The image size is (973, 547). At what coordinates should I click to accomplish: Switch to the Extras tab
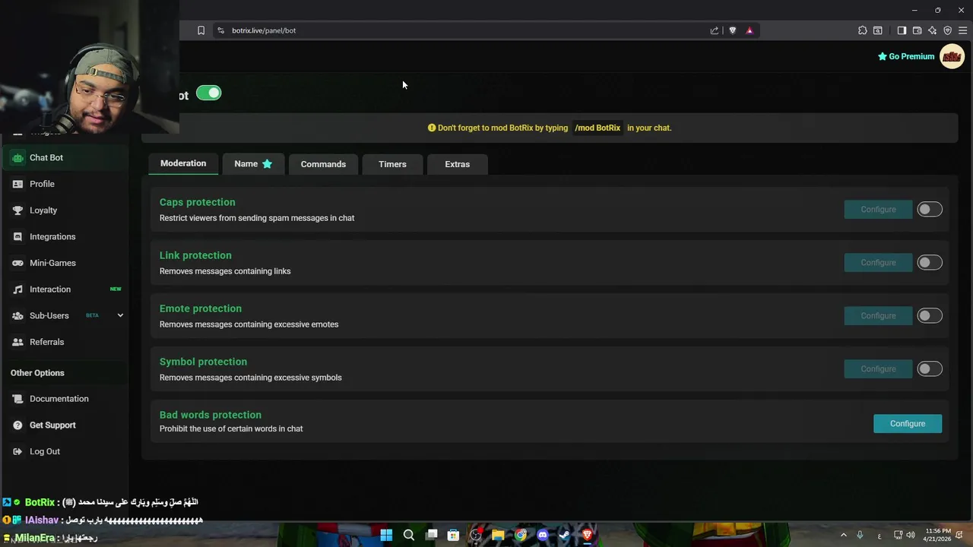click(457, 164)
